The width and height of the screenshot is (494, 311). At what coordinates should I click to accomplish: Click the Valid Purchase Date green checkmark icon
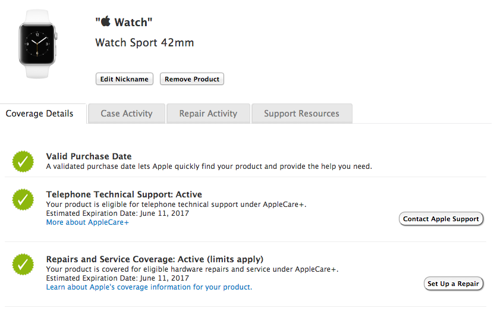23,161
